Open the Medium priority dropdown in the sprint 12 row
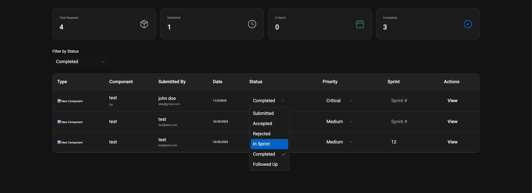This screenshot has height=193, width=532. click(339, 142)
